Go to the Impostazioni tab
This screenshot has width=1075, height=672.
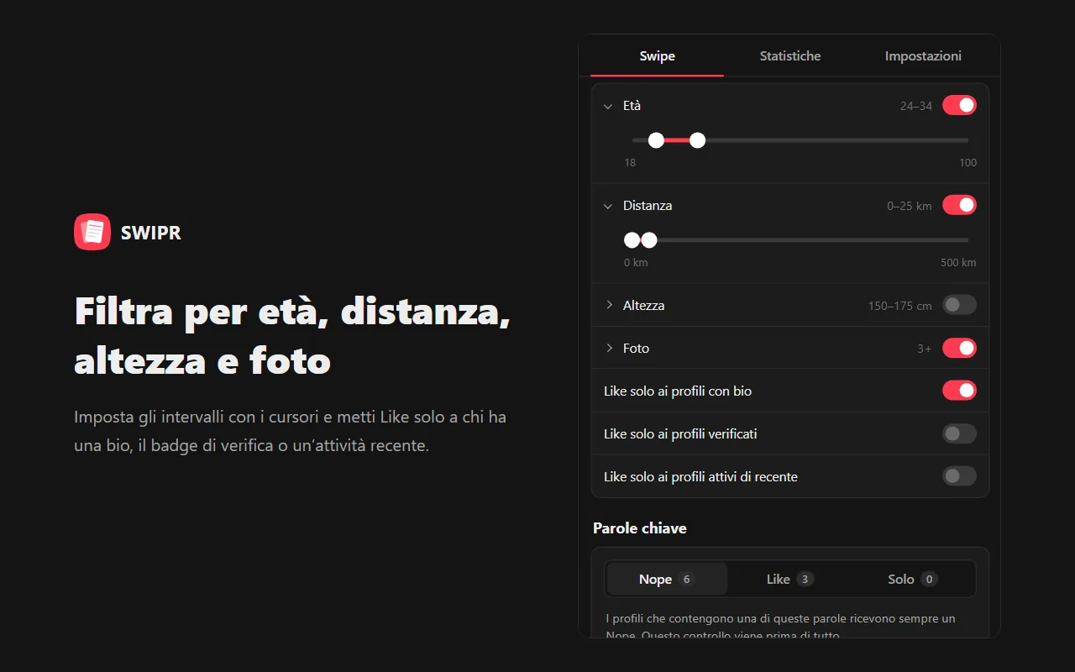pyautogui.click(x=923, y=56)
